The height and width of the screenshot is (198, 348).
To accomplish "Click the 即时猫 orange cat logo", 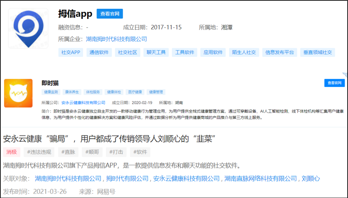I will tap(18, 93).
